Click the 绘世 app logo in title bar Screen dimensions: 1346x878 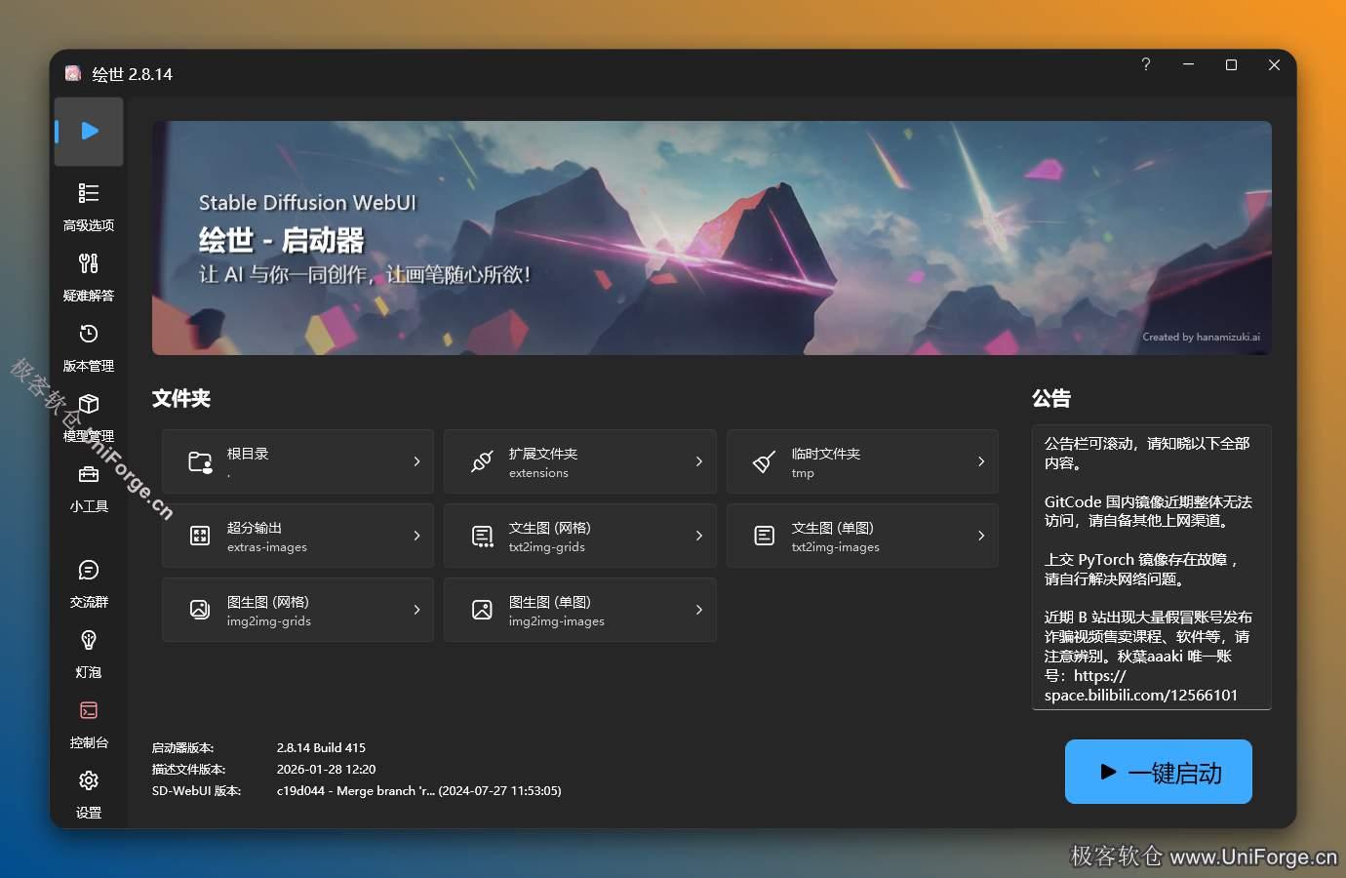[x=73, y=73]
